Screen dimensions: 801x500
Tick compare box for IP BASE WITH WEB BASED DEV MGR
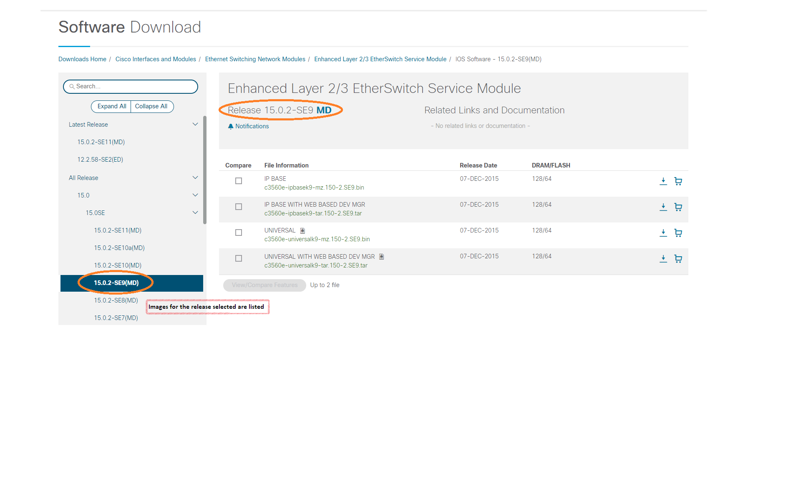tap(239, 207)
